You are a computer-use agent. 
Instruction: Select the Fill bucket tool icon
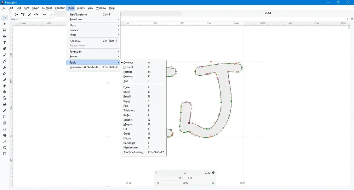coord(5,104)
